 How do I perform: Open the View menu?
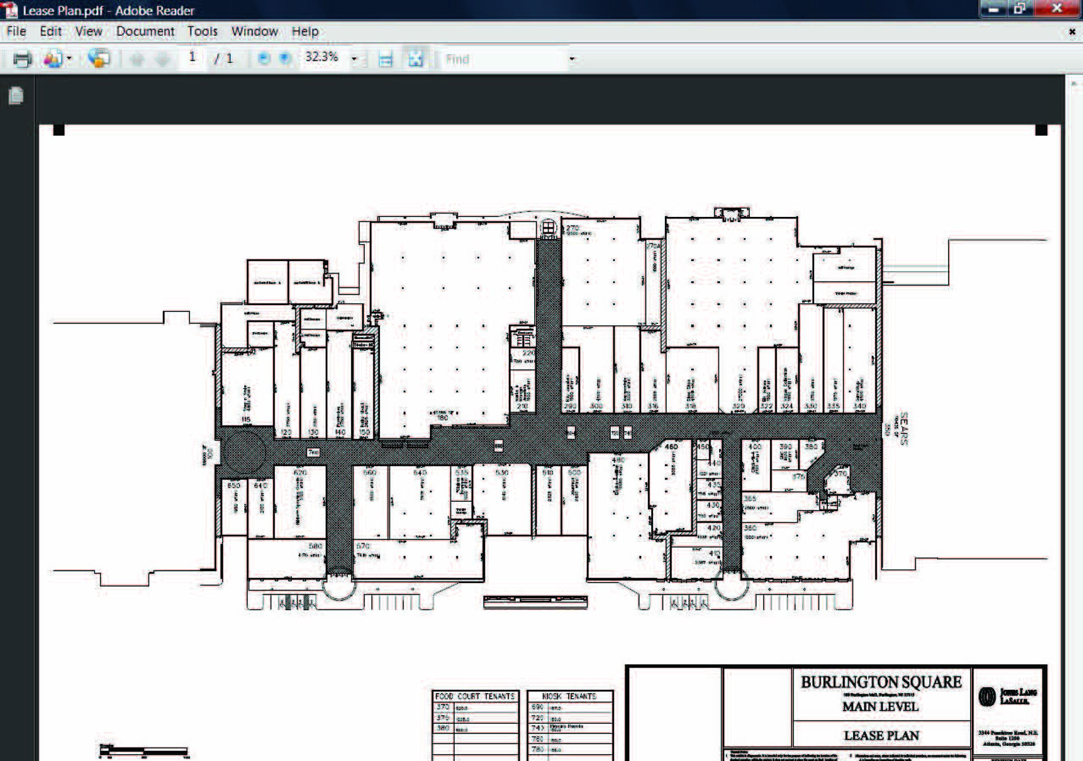point(89,32)
